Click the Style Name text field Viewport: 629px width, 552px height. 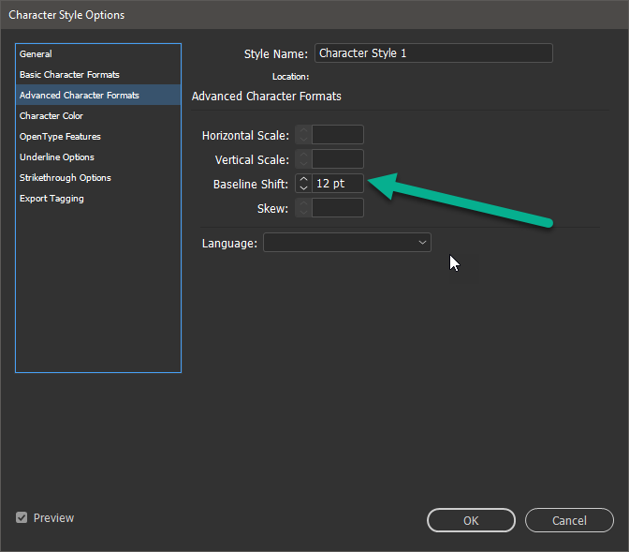(433, 53)
